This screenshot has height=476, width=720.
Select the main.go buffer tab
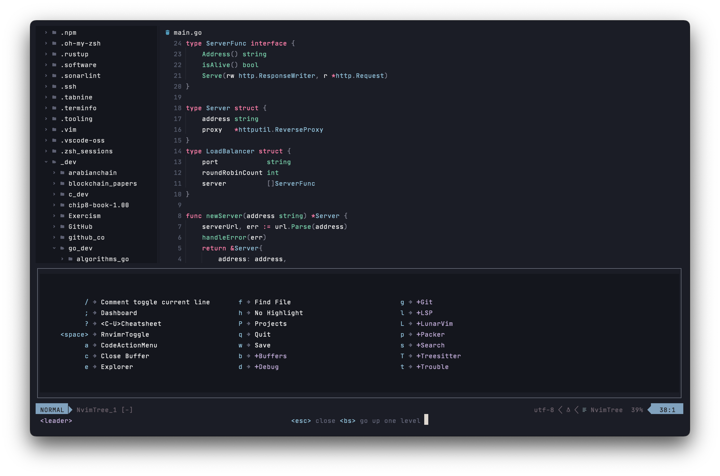point(187,33)
